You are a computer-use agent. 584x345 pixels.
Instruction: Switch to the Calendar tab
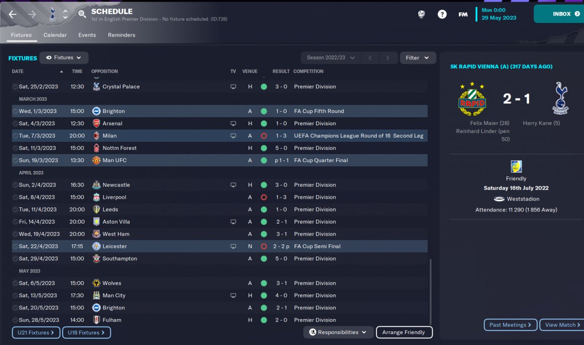(x=55, y=35)
